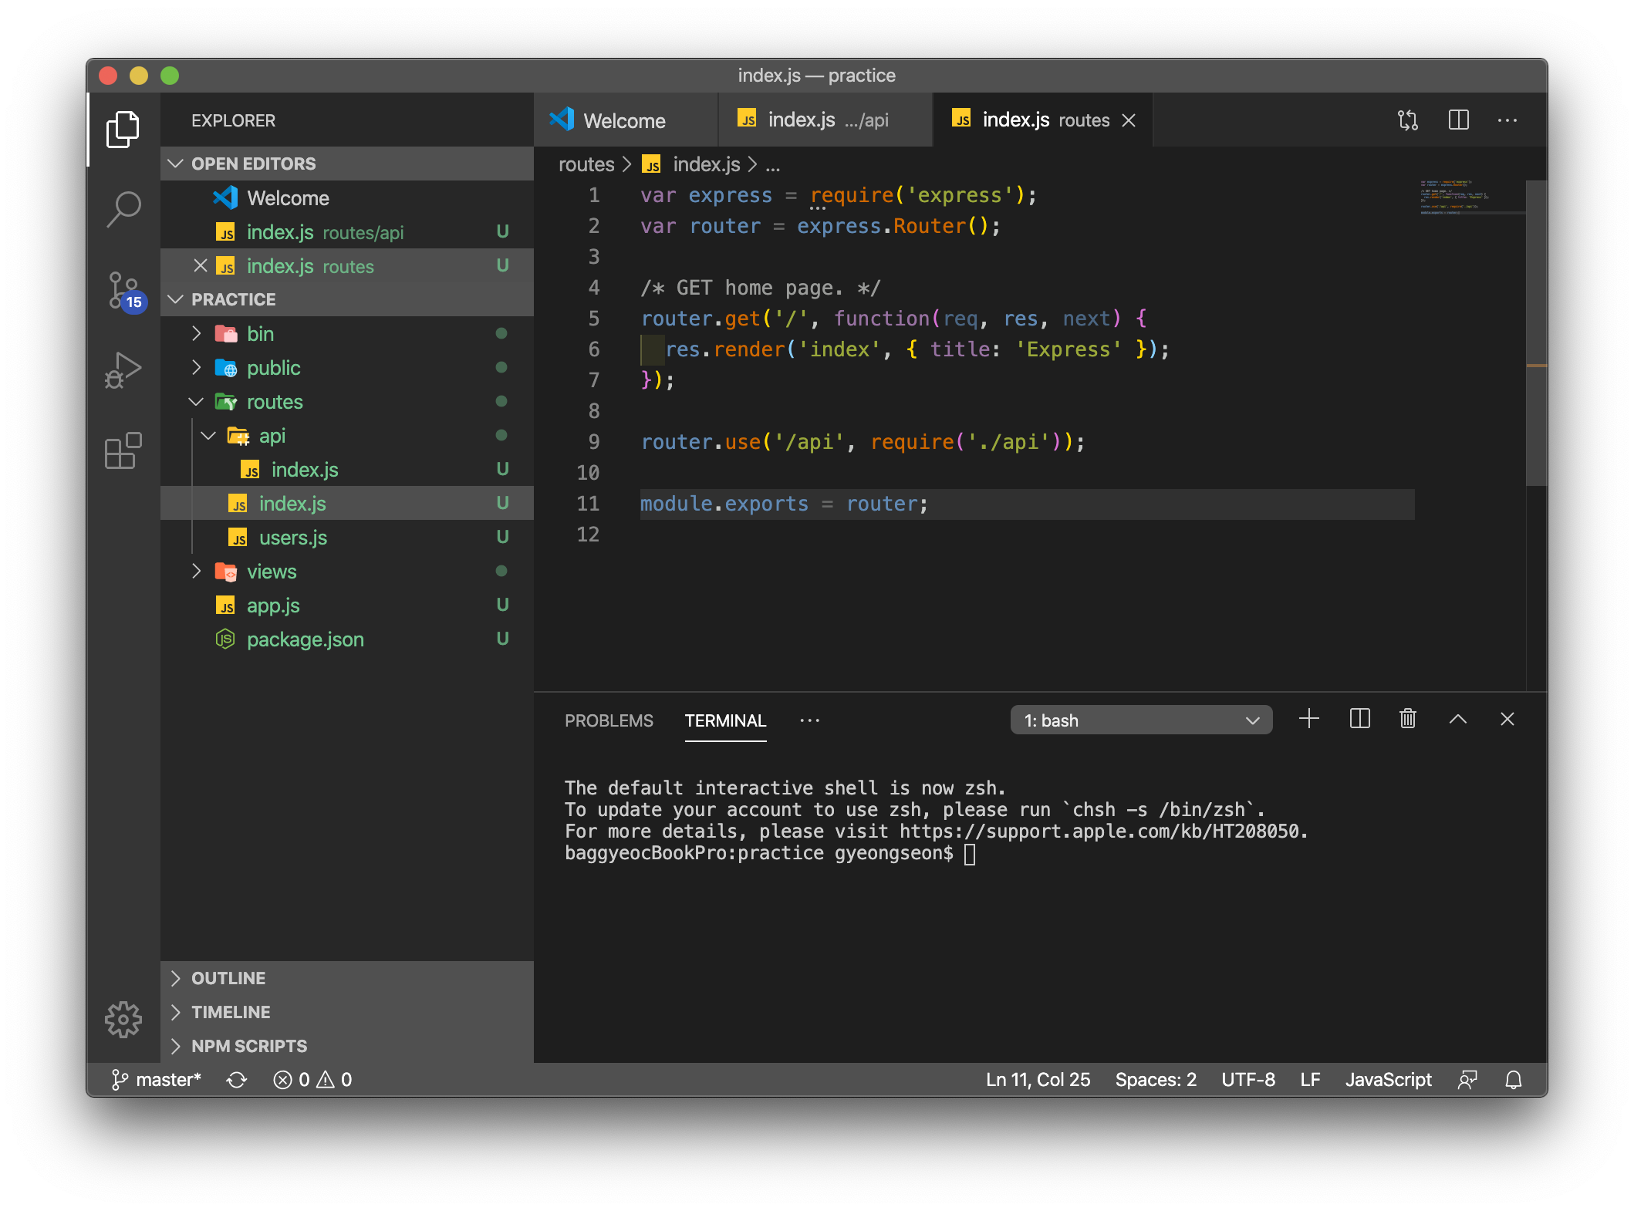Open the notifications bell in status bar
Screen dimensions: 1634x1211
[1514, 1080]
